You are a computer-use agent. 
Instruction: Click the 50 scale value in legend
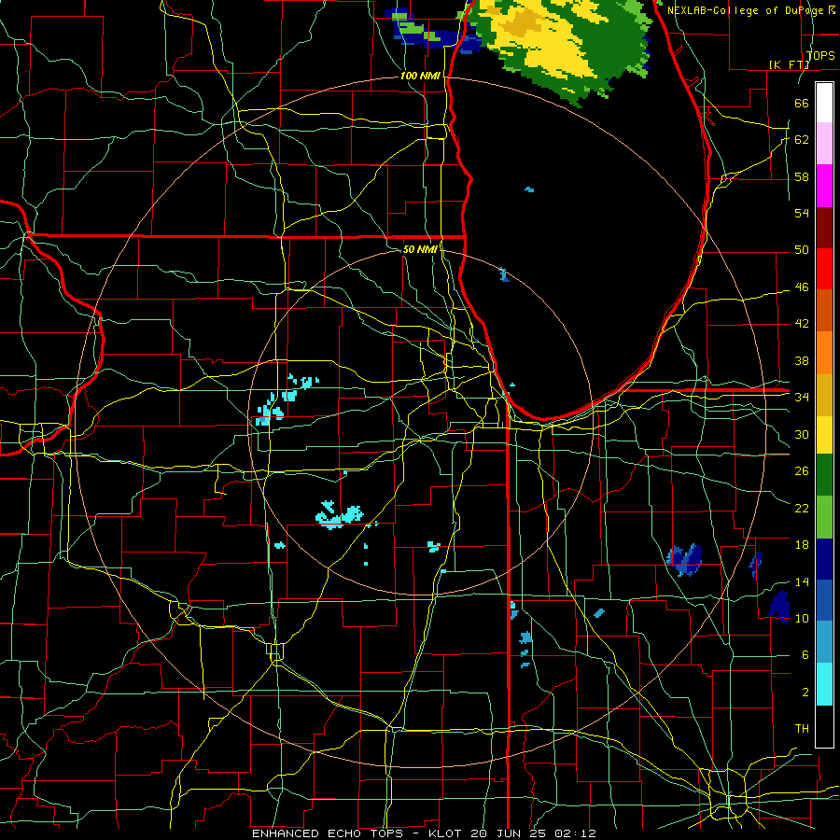tap(802, 250)
